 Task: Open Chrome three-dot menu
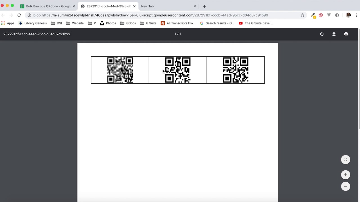point(356,15)
